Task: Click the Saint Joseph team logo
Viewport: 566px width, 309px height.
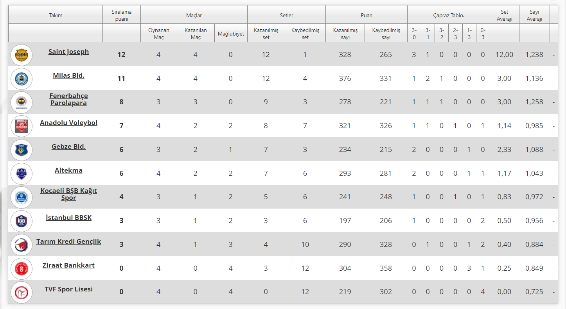Action: [x=22, y=55]
